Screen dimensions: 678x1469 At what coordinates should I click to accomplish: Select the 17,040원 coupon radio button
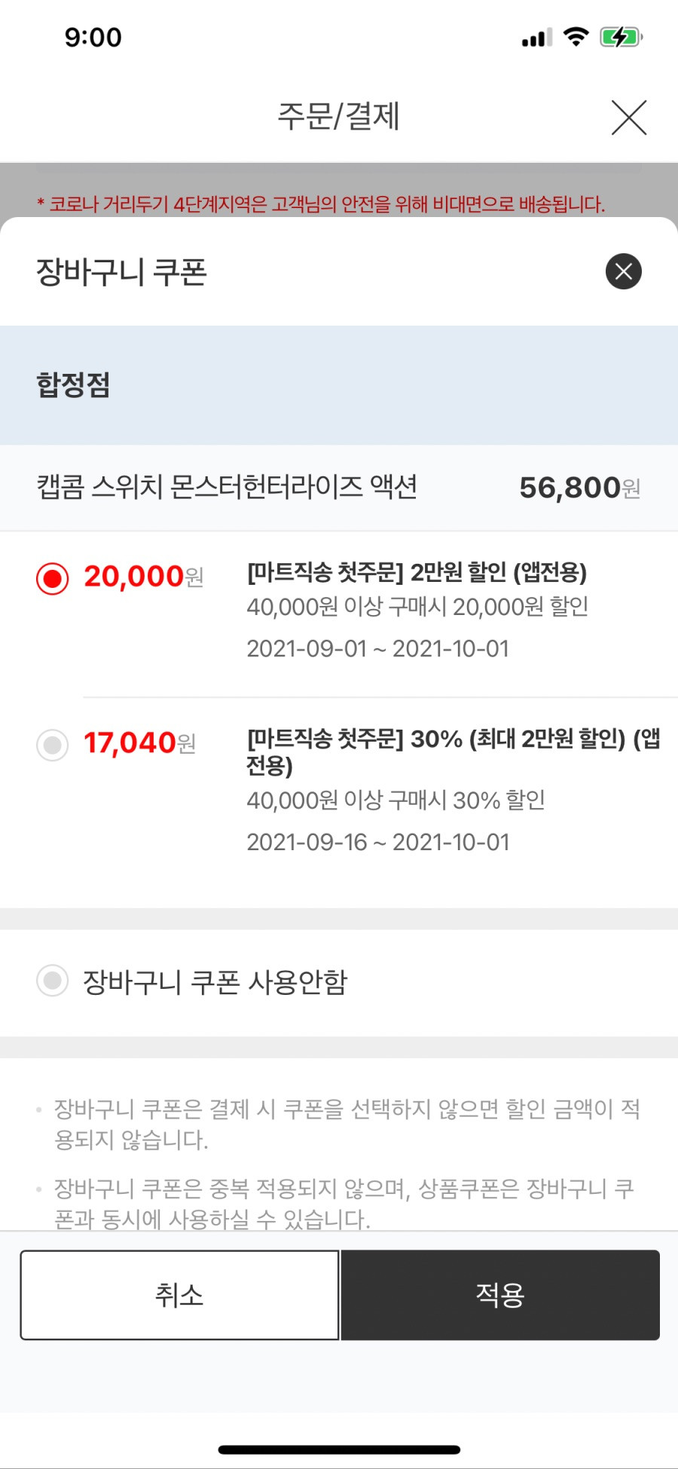[x=53, y=745]
